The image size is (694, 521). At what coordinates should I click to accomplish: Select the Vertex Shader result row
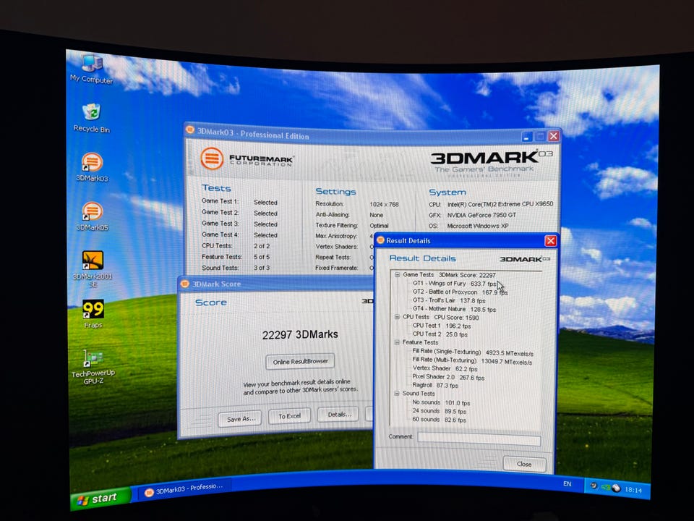445,368
